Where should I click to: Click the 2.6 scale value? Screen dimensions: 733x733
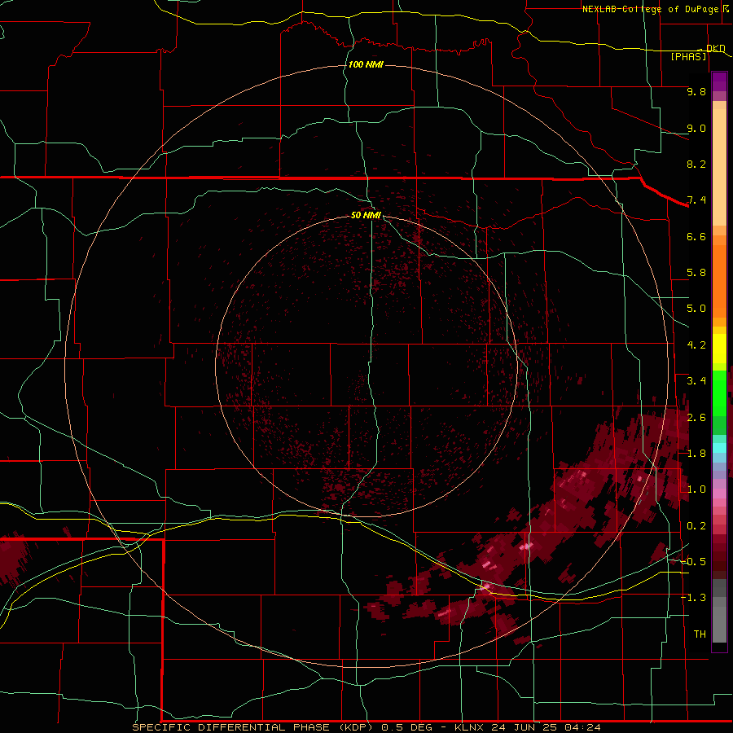(696, 418)
